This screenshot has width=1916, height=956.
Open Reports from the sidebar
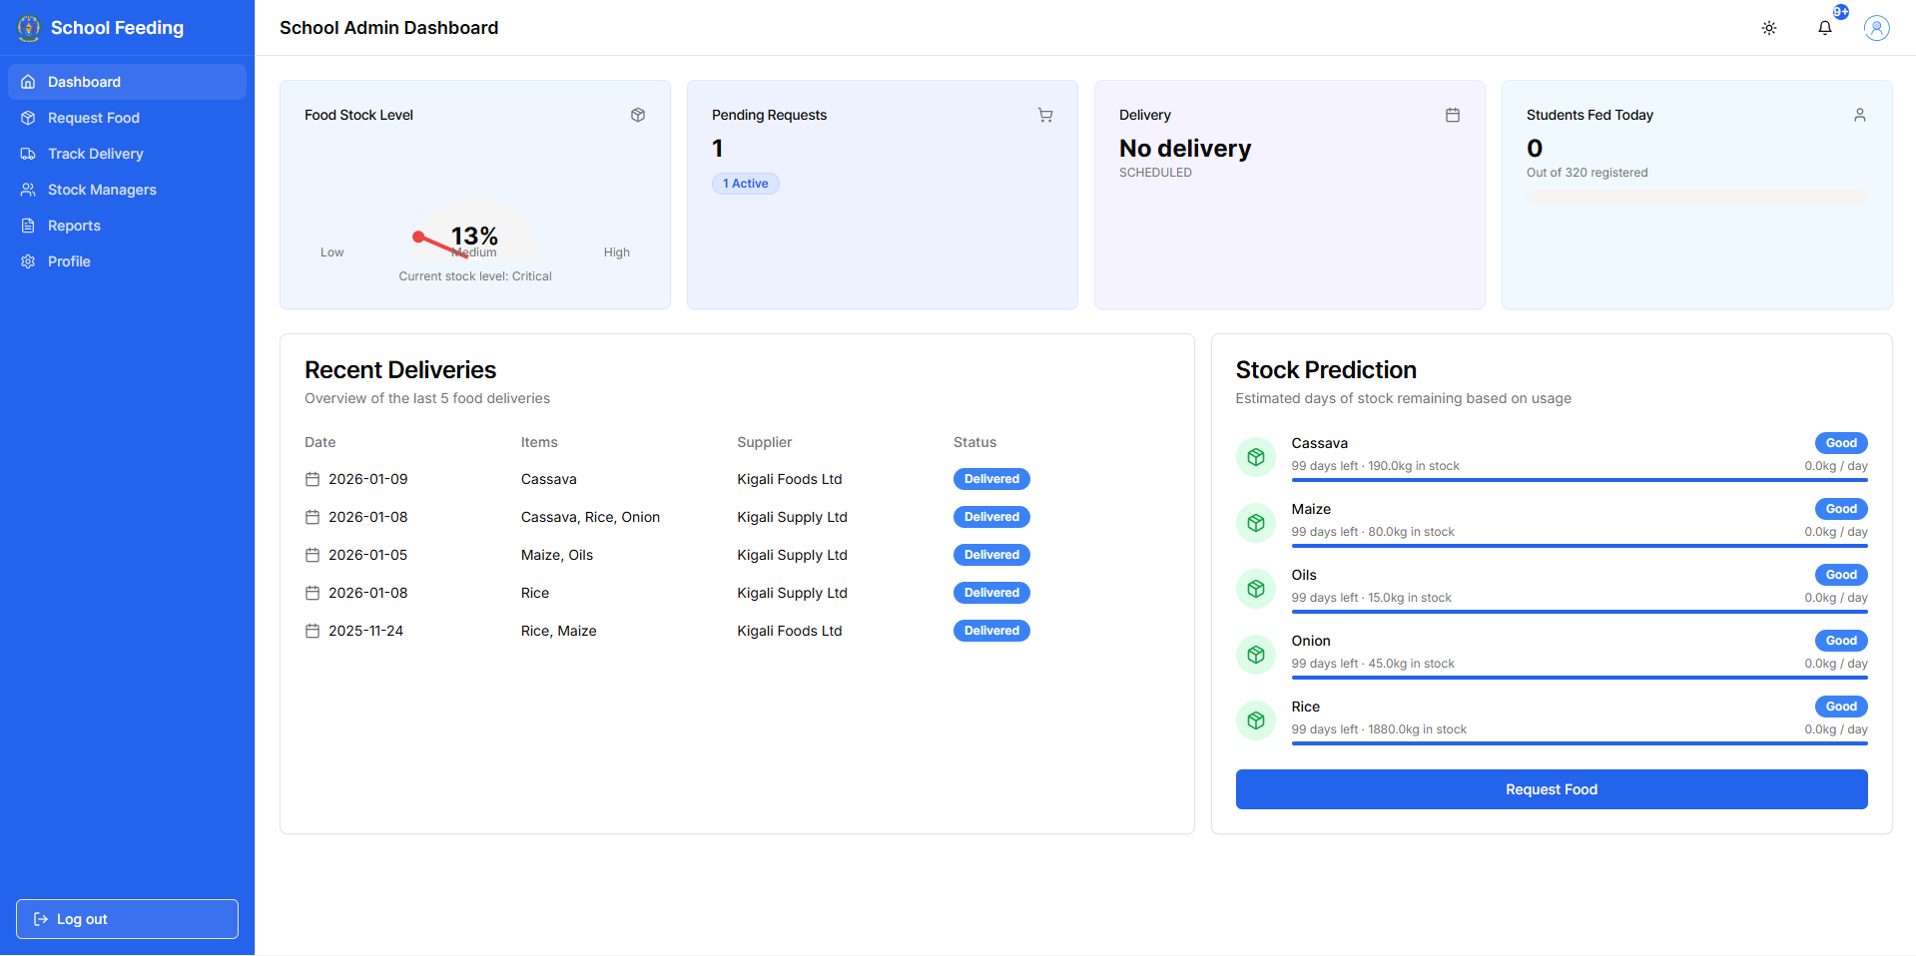click(x=127, y=226)
